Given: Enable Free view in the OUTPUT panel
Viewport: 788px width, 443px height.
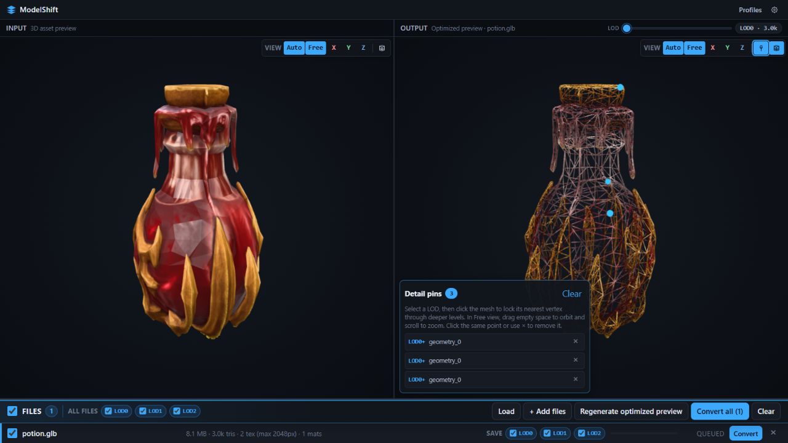Looking at the screenshot, I should [695, 48].
